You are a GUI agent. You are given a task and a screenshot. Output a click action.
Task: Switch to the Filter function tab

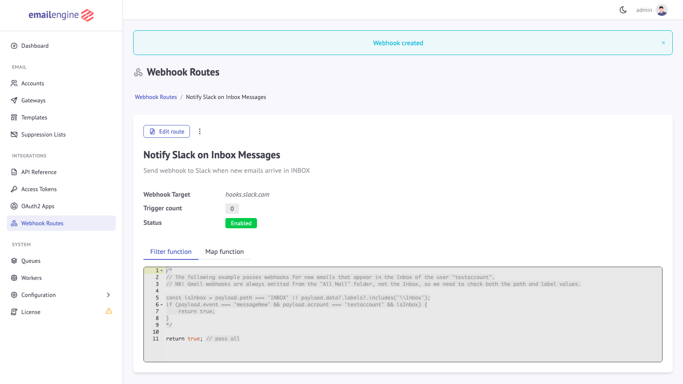pyautogui.click(x=171, y=252)
